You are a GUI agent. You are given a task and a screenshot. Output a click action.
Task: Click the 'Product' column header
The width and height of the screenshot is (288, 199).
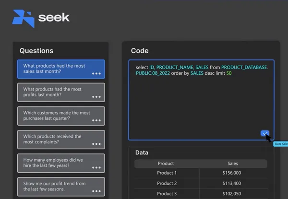point(166,164)
